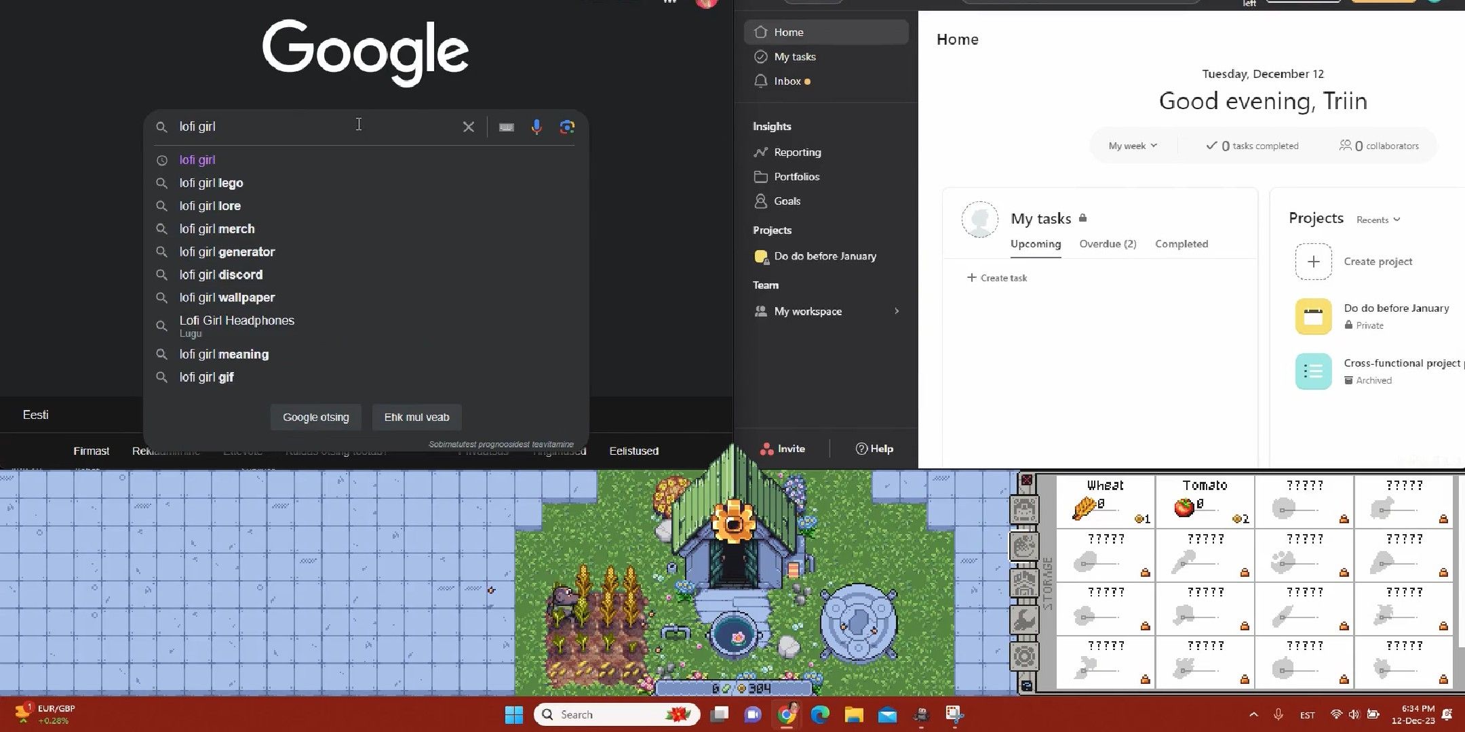The width and height of the screenshot is (1465, 732).
Task: Click the magnifier icon inside the Google search box
Action: pyautogui.click(x=161, y=127)
